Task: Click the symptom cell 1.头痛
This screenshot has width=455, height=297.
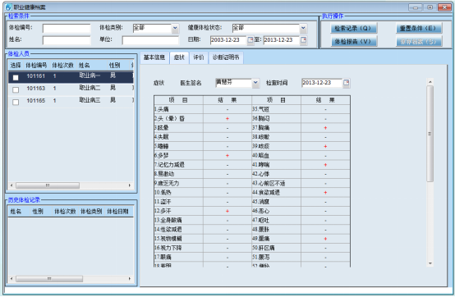Action: pos(178,109)
